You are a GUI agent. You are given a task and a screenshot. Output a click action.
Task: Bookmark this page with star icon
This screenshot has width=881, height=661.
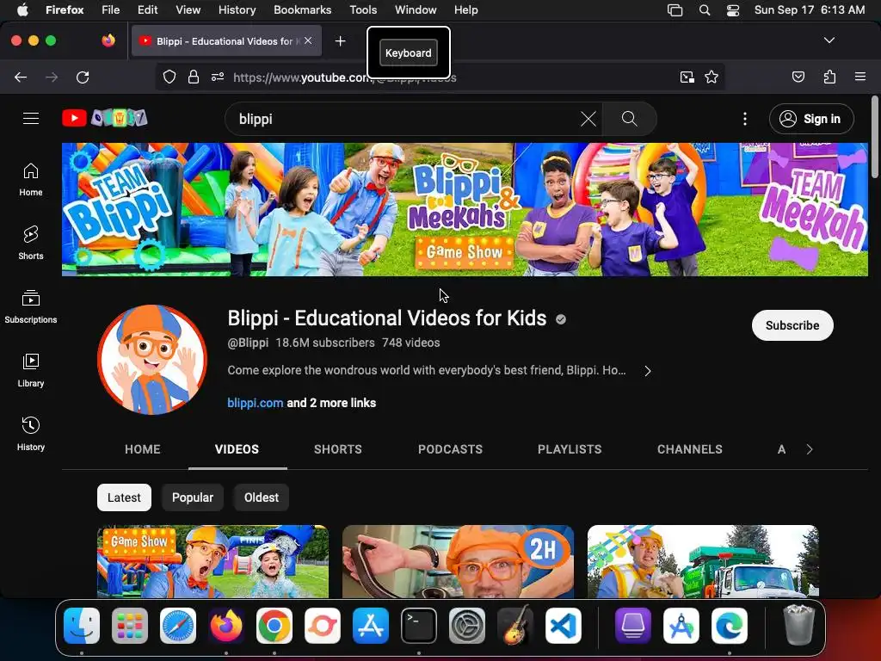712,77
